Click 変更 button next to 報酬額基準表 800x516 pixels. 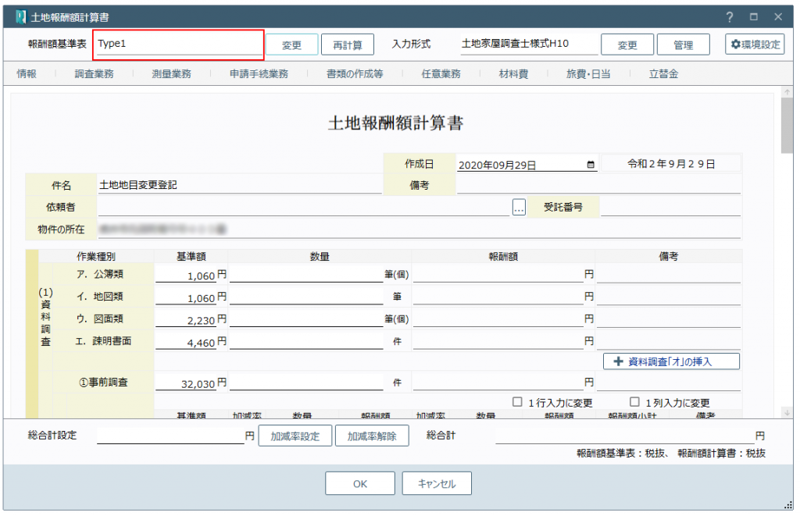[292, 44]
